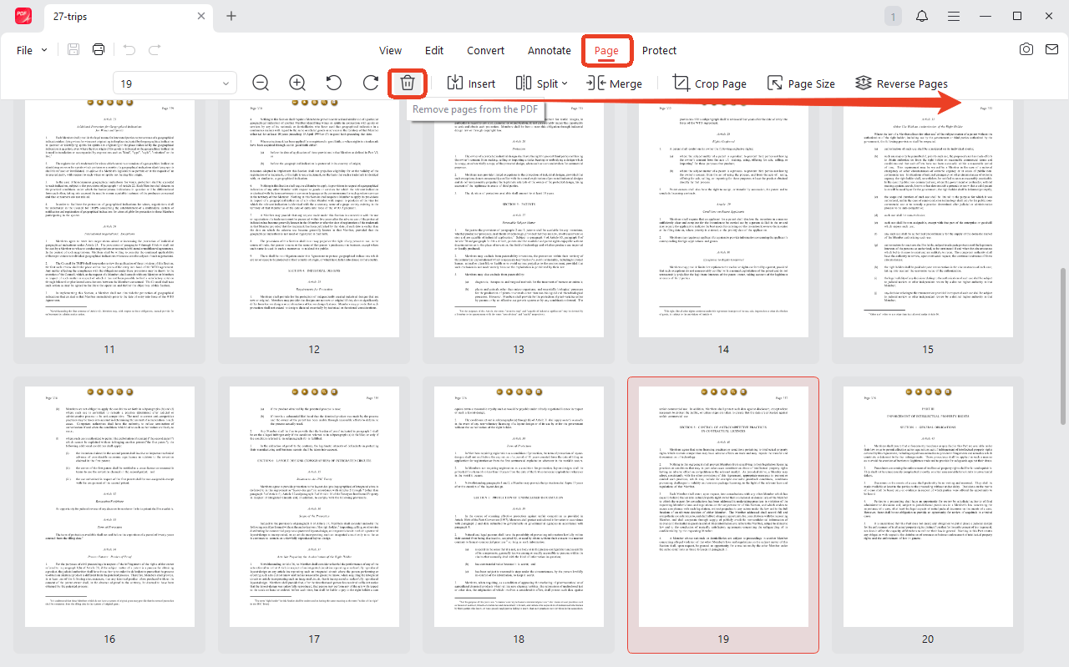Close the 27-trips tab

click(x=201, y=16)
